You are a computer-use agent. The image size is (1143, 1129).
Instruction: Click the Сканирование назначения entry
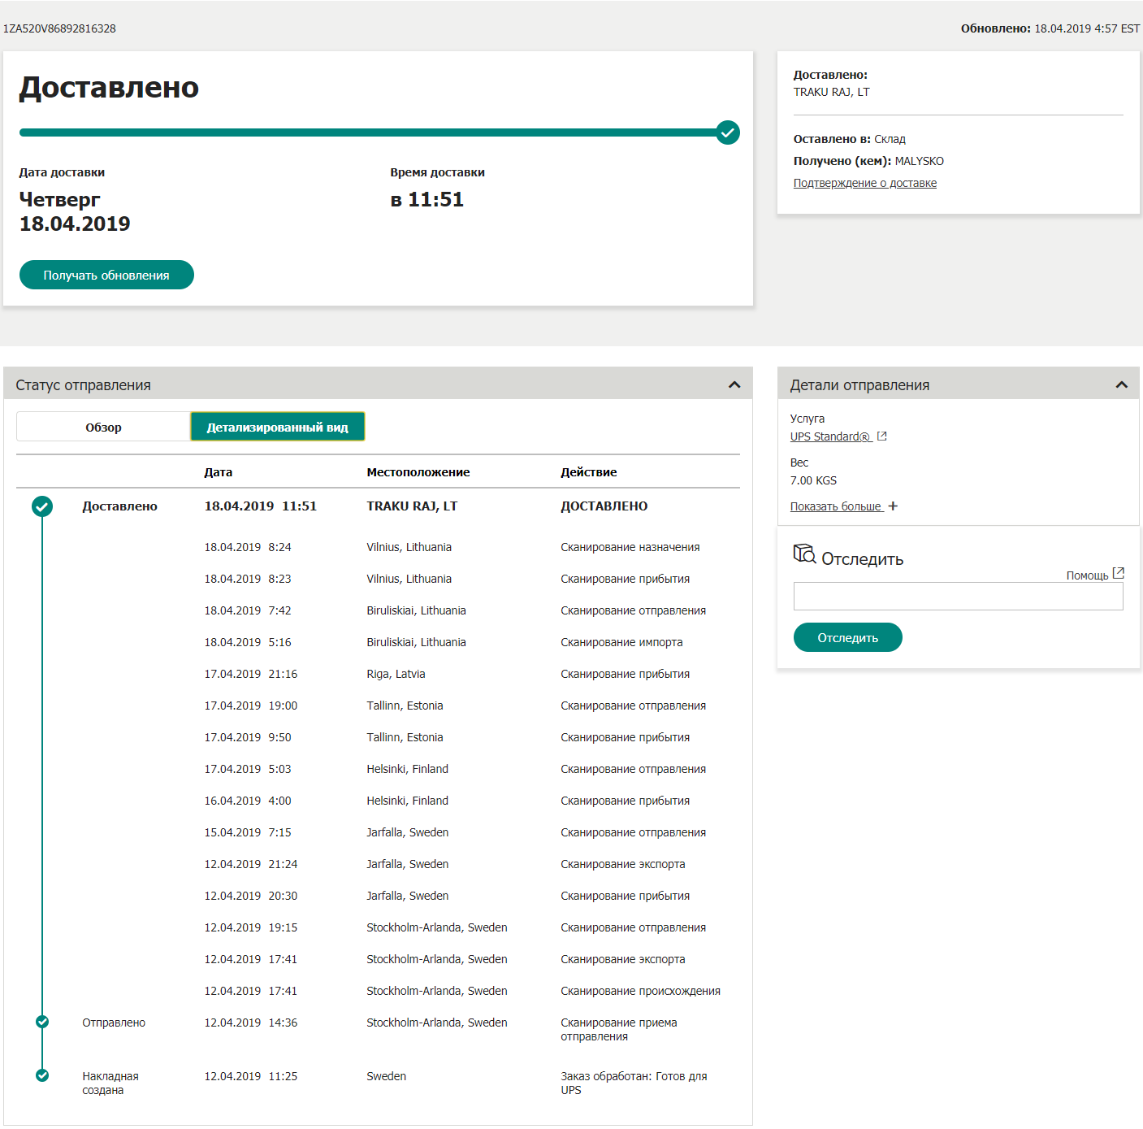point(630,547)
